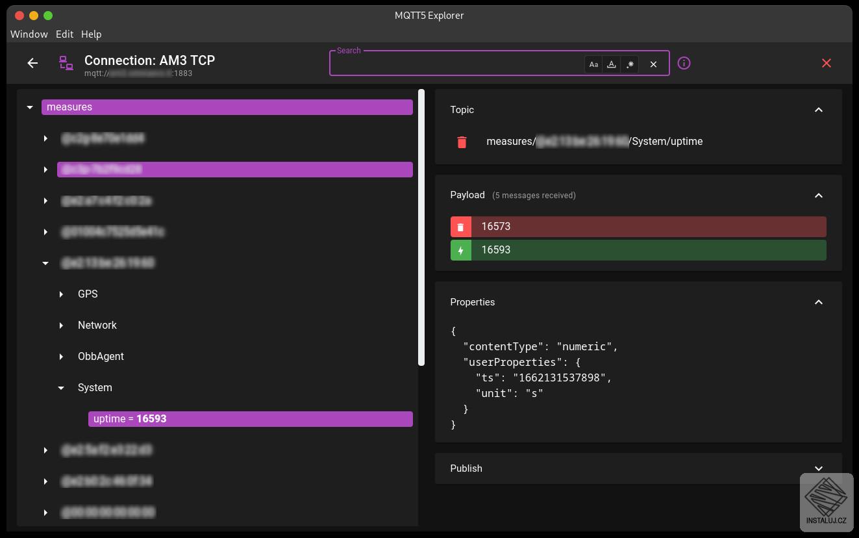
Task: Open the Window menu
Action: tap(29, 34)
